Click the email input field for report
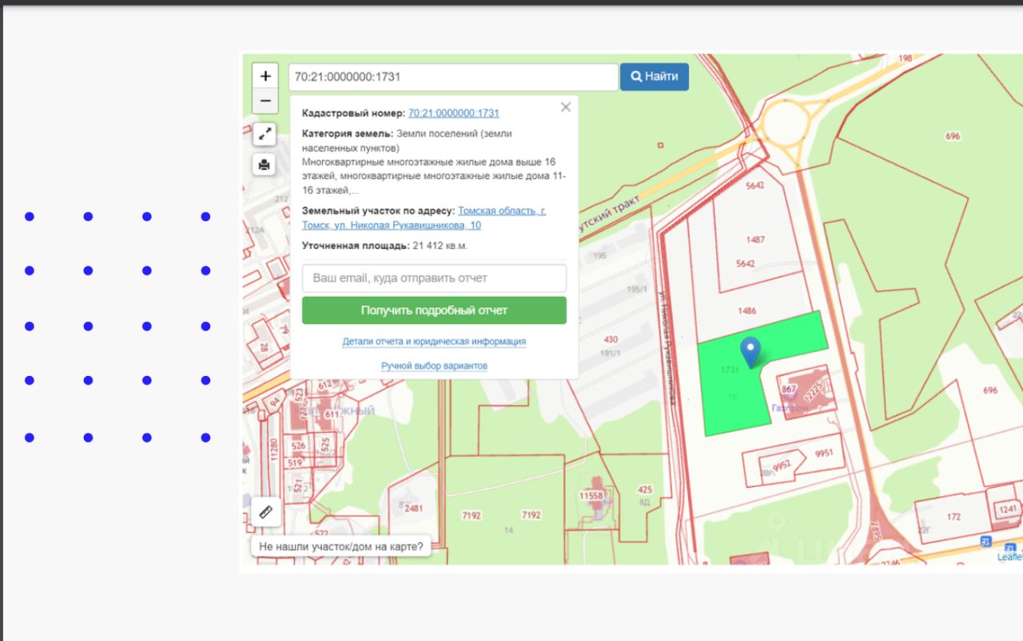Screen dimensions: 1023x641 (x=434, y=279)
